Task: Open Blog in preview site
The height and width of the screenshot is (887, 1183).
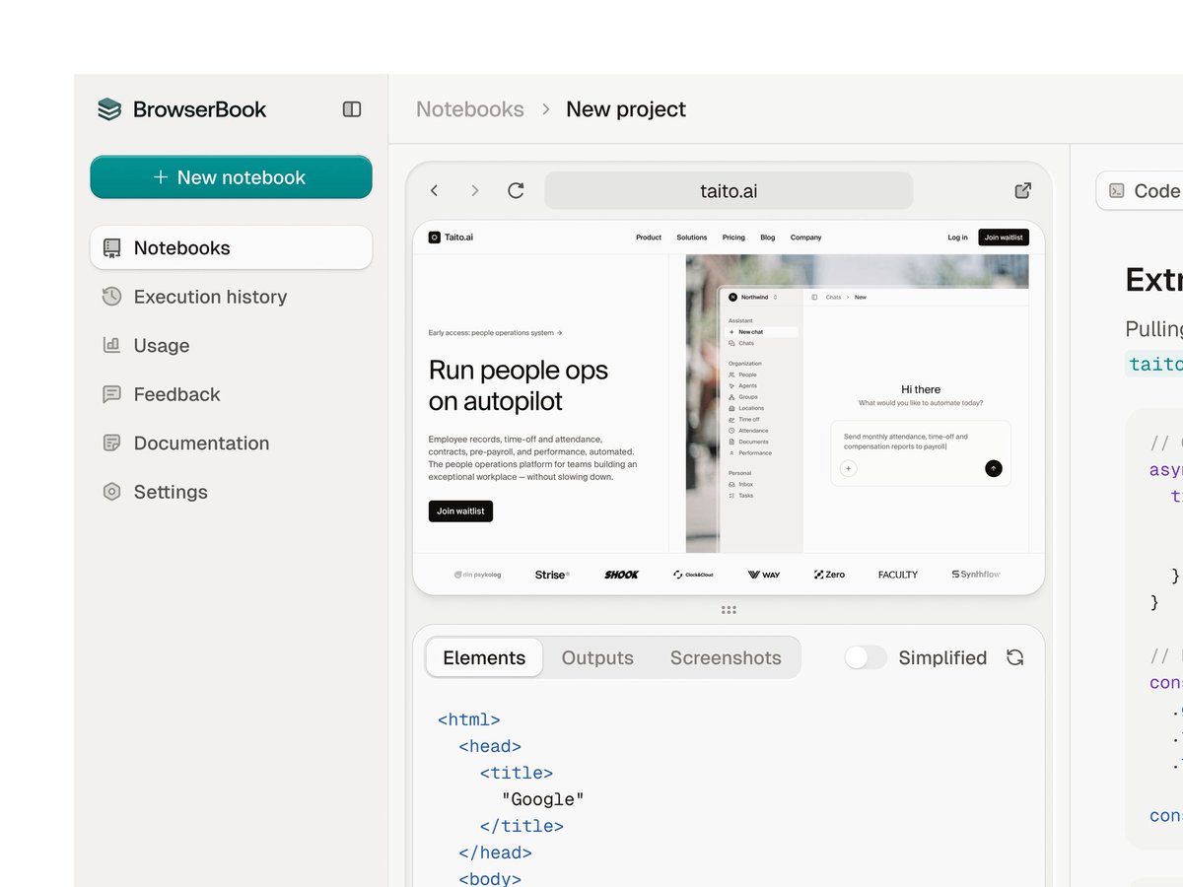Action: [768, 238]
